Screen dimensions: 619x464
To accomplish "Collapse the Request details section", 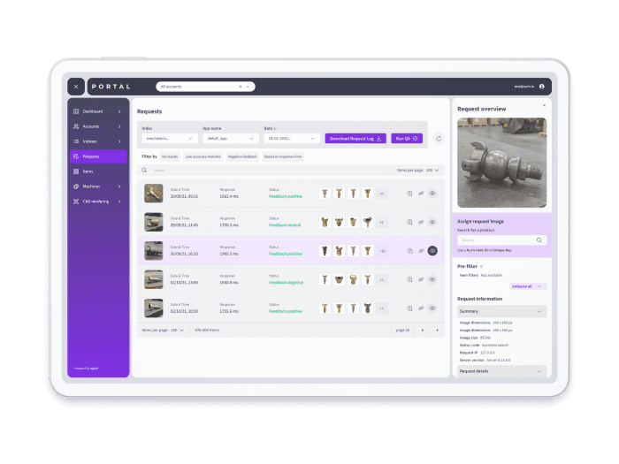I will pyautogui.click(x=501, y=371).
